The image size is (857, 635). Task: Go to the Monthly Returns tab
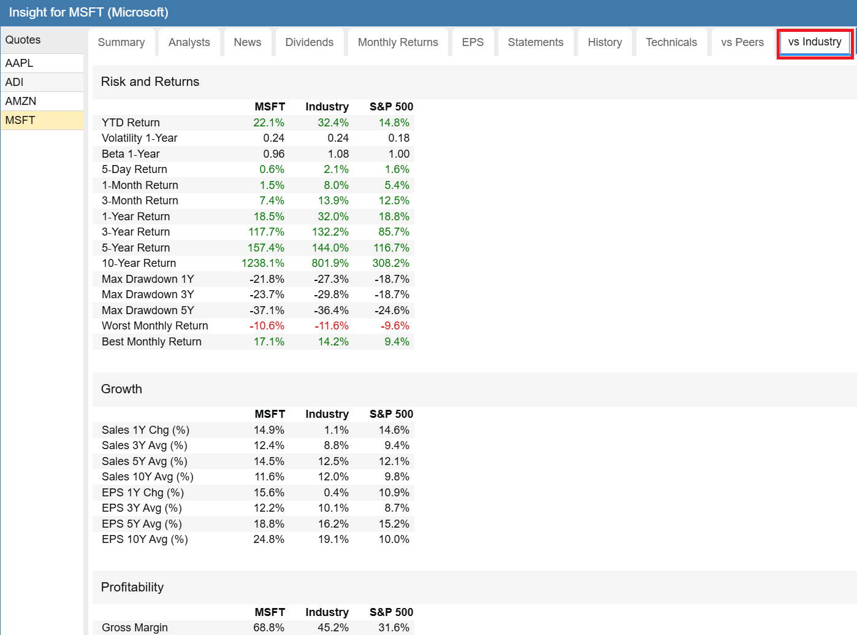pos(398,42)
